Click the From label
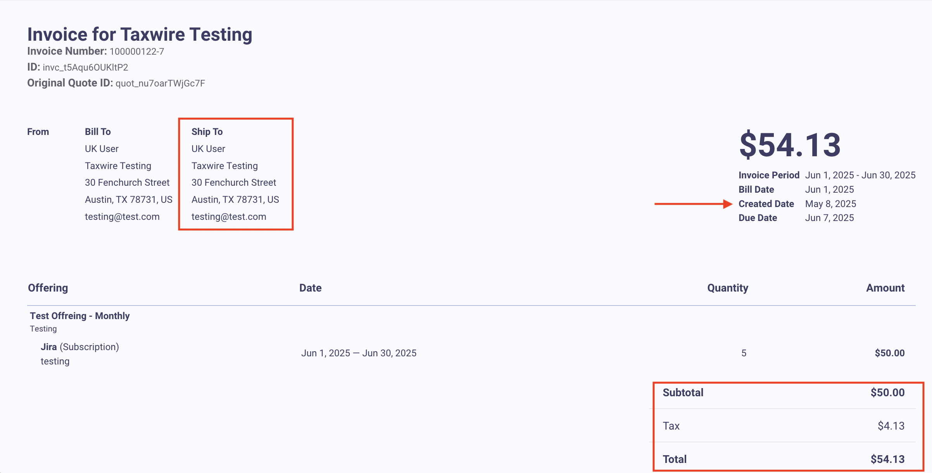The image size is (932, 473). (x=38, y=132)
